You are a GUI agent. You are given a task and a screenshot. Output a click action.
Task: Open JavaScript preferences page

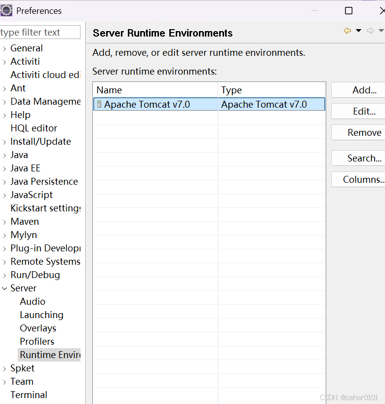[32, 195]
